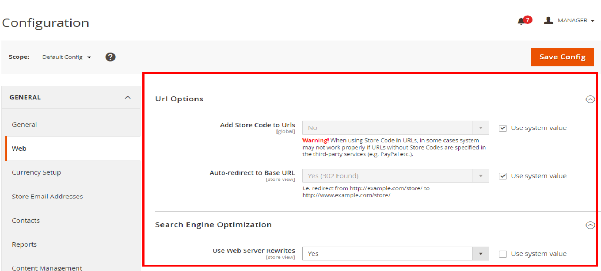Save the configuration with Save Config
This screenshot has width=601, height=271.
562,57
